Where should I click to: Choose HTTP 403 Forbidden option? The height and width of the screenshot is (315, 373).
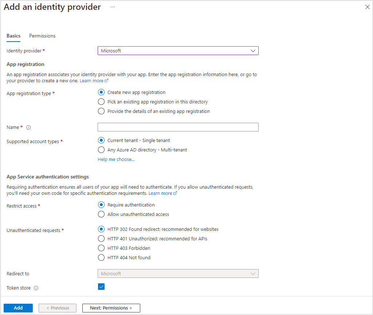[101, 248]
